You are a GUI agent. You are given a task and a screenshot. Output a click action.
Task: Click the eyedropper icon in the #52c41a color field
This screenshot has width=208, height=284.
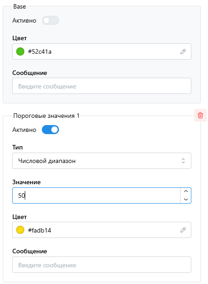point(183,51)
